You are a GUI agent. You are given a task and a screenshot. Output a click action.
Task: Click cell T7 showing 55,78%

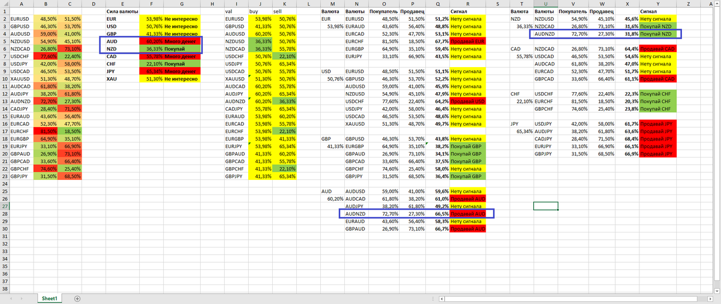(521, 56)
